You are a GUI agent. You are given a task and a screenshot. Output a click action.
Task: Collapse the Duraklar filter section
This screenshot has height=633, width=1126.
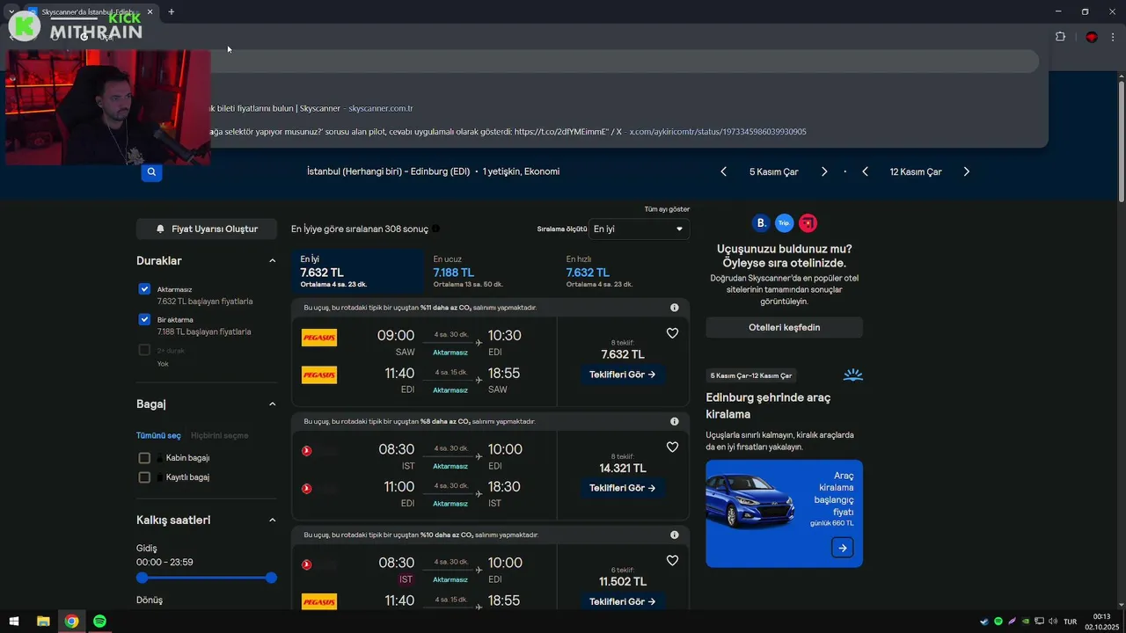point(272,261)
